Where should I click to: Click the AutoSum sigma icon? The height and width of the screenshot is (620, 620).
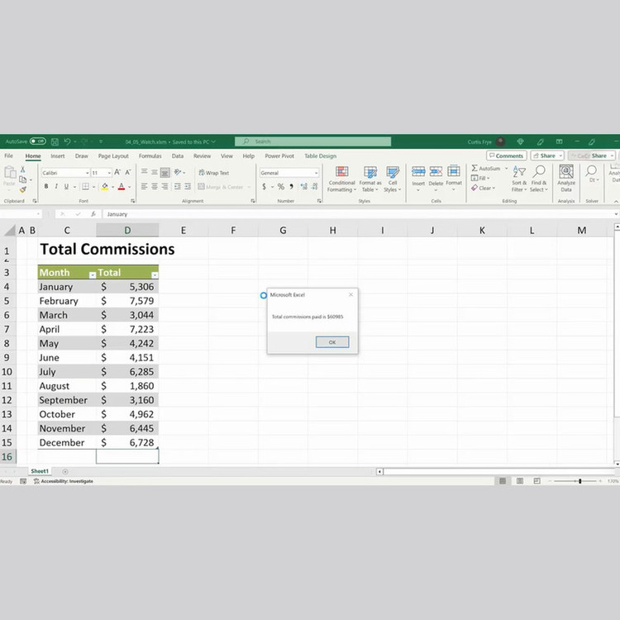(475, 168)
